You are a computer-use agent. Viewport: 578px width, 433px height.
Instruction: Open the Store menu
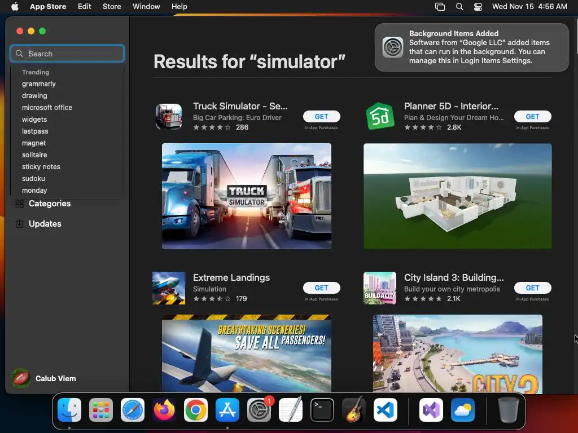point(112,7)
